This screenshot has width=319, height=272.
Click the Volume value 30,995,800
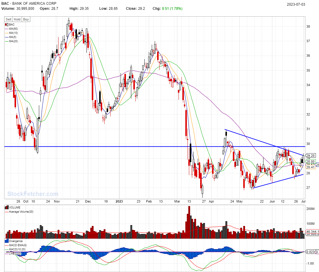[x=25, y=9]
